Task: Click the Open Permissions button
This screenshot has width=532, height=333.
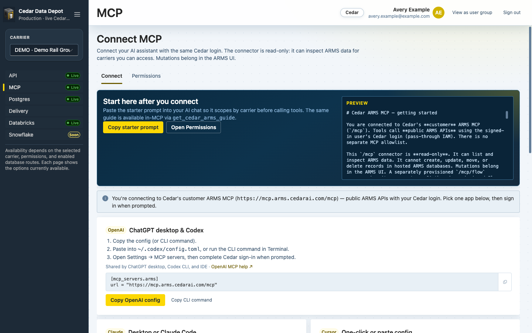Action: pos(194,127)
